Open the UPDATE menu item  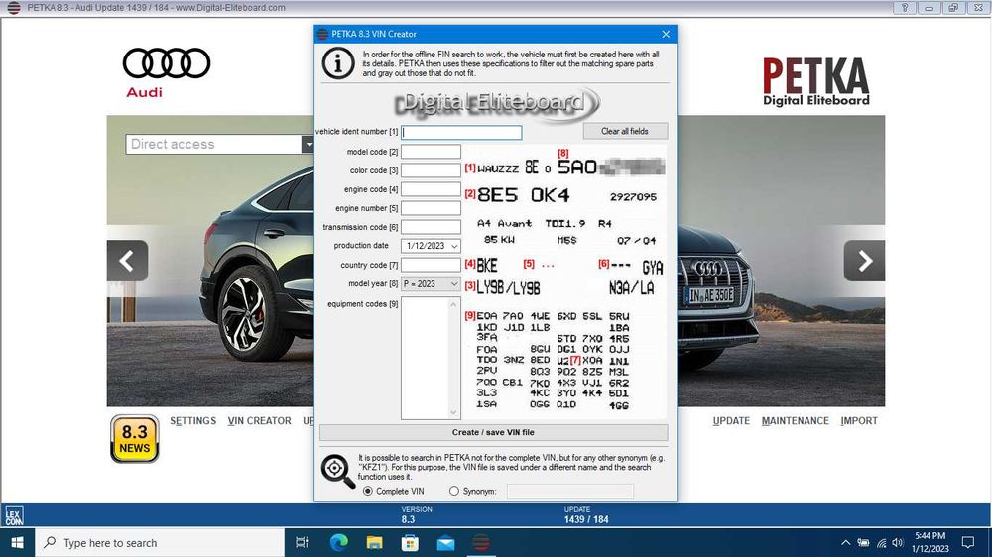(x=731, y=421)
